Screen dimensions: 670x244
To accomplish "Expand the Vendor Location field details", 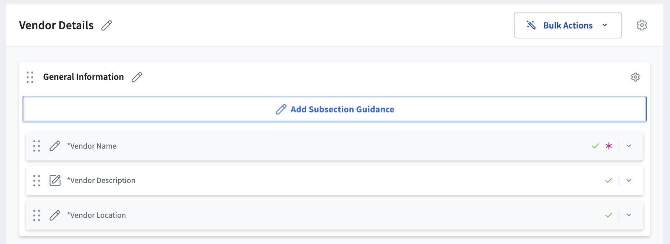I will coord(629,215).
